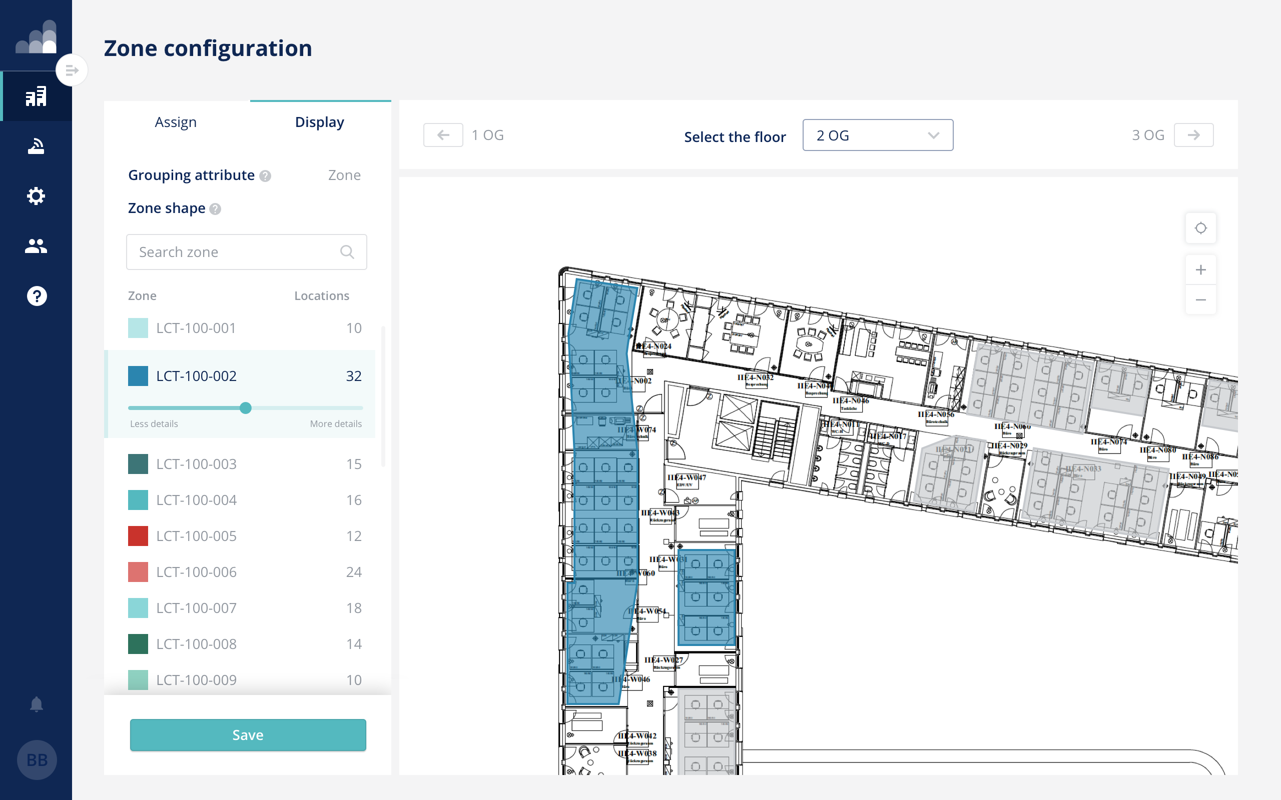Viewport: 1281px width, 800px height.
Task: Click the red LCT-100-005 color swatch
Action: pyautogui.click(x=138, y=536)
